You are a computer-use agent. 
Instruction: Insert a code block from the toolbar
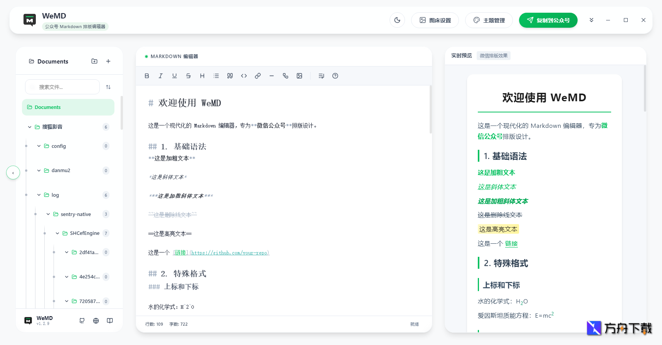(x=244, y=76)
